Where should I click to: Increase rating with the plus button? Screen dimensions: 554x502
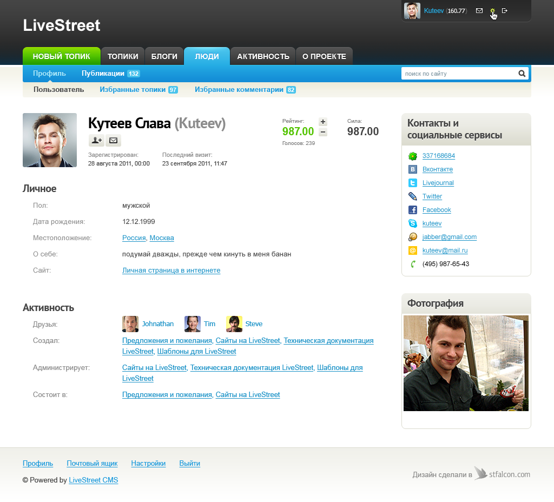coord(323,122)
